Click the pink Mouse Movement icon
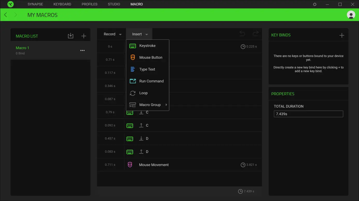 pyautogui.click(x=130, y=165)
